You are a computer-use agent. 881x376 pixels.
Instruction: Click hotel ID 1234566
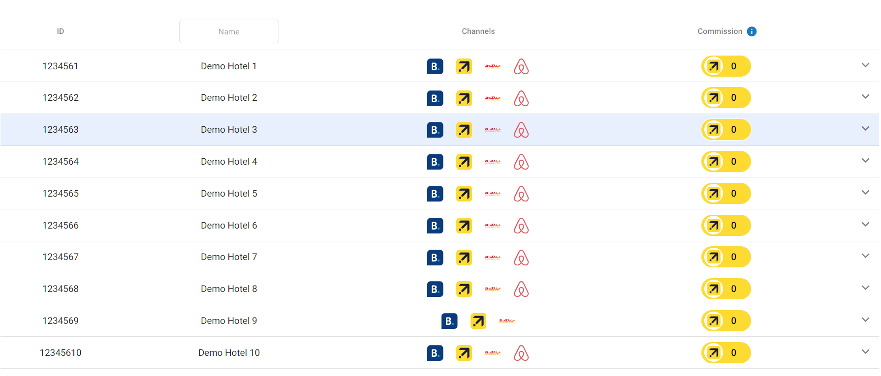[x=60, y=226]
